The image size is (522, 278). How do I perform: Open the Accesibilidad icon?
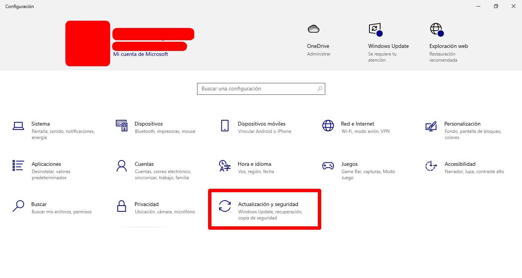[431, 166]
